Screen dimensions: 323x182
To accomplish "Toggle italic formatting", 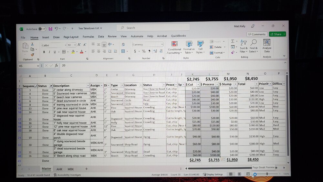I will coord(49,52).
